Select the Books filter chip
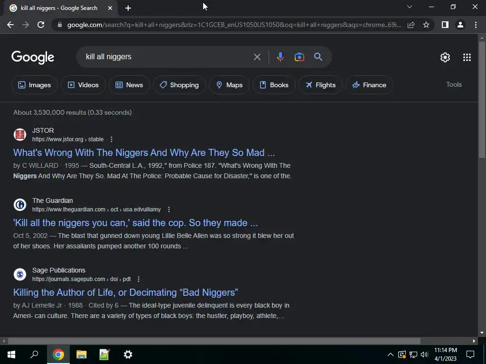 [x=274, y=85]
